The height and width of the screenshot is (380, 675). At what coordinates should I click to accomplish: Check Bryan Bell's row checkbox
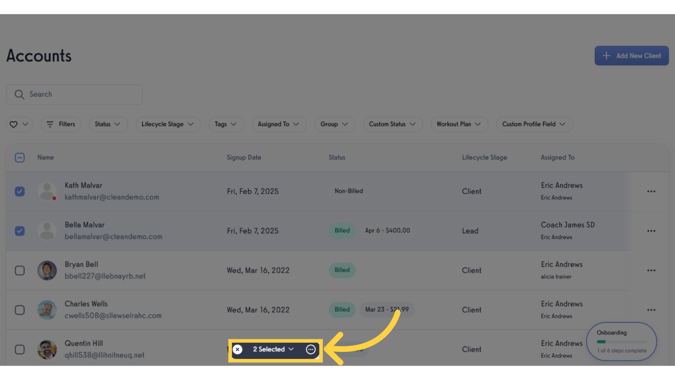coord(20,270)
